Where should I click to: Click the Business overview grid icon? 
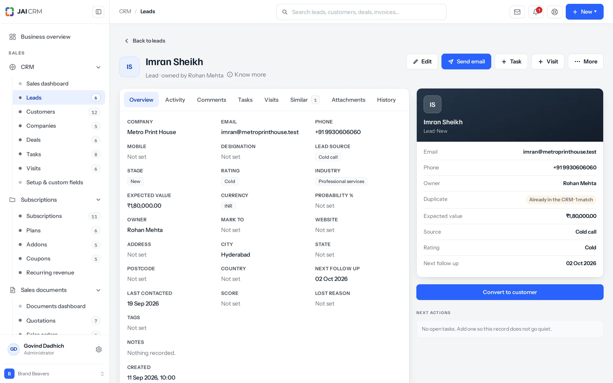point(12,37)
